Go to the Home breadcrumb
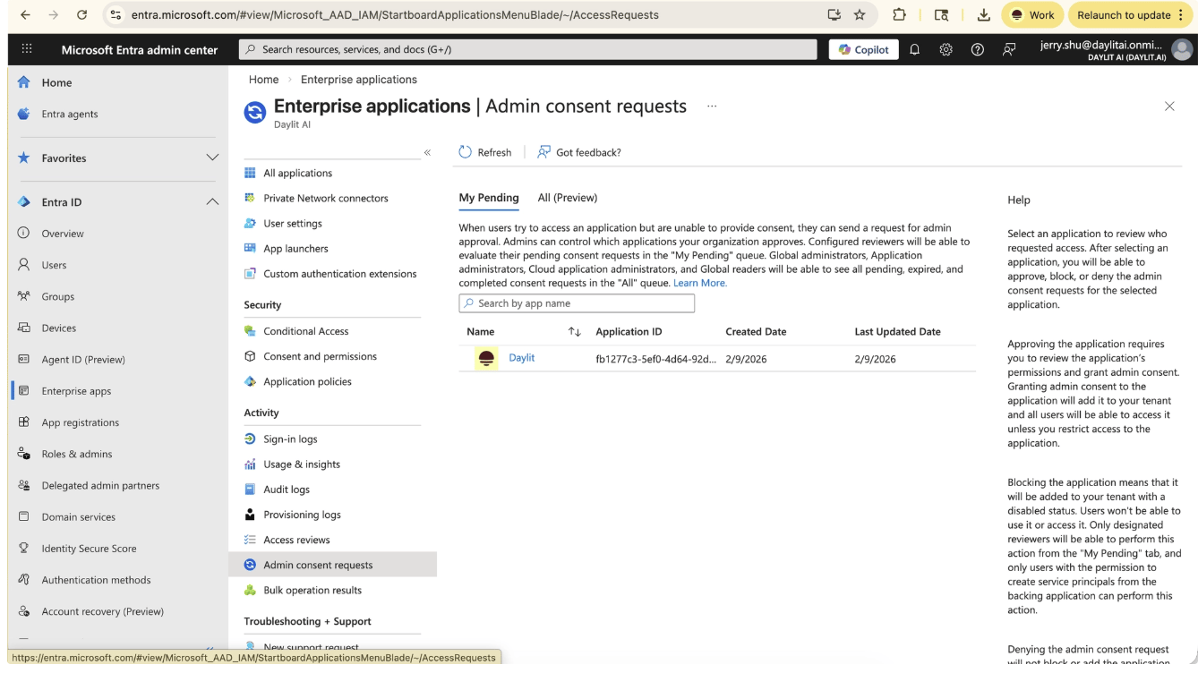The width and height of the screenshot is (1198, 673). (264, 80)
